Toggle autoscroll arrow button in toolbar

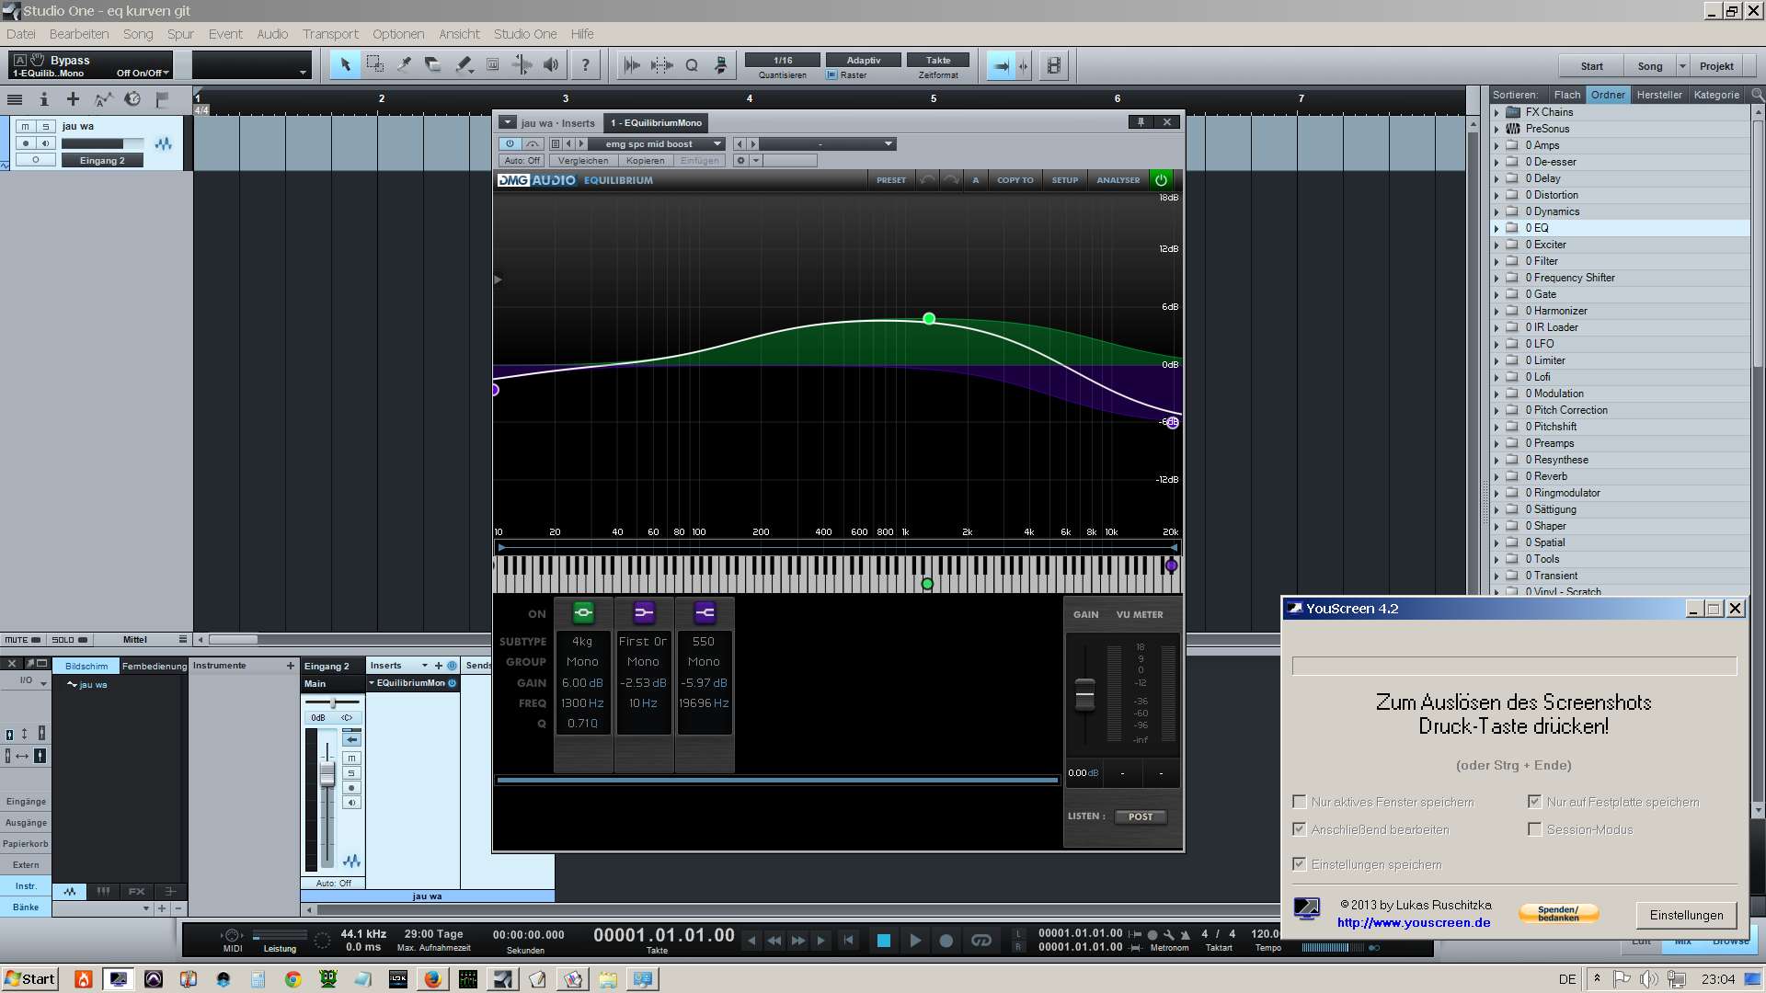tap(1002, 65)
